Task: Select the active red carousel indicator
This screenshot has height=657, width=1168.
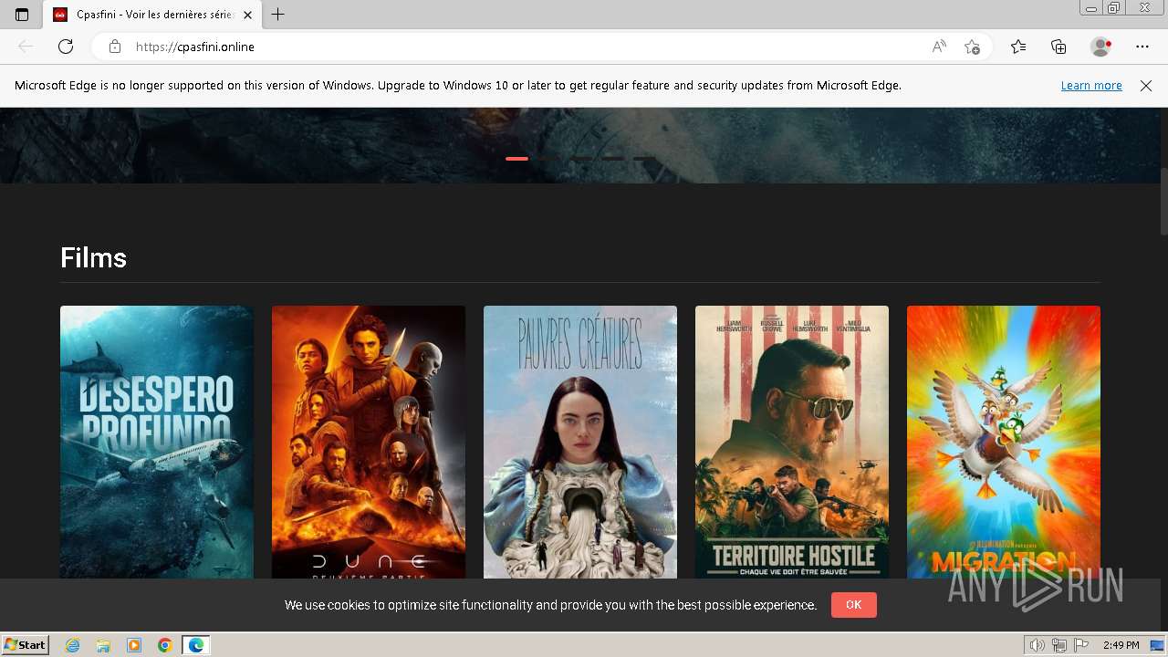Action: pyautogui.click(x=516, y=159)
